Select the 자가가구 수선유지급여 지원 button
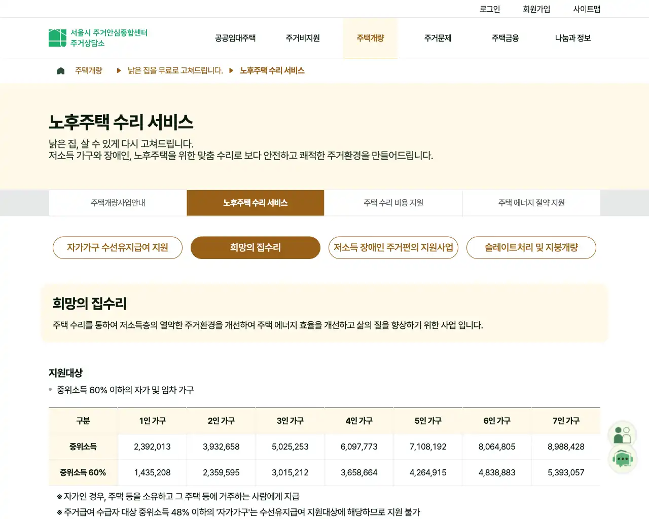 118,247
